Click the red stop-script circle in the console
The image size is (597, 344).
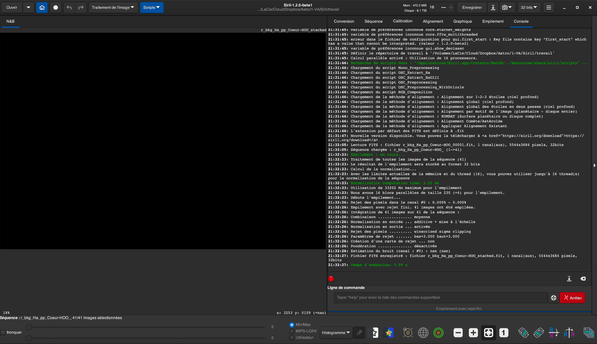pos(331,279)
